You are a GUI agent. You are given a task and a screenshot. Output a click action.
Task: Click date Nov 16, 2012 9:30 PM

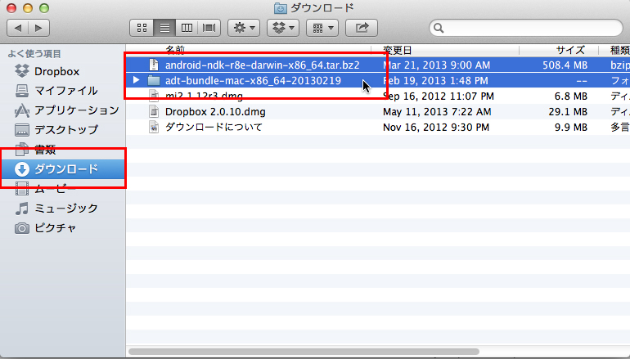tap(436, 128)
